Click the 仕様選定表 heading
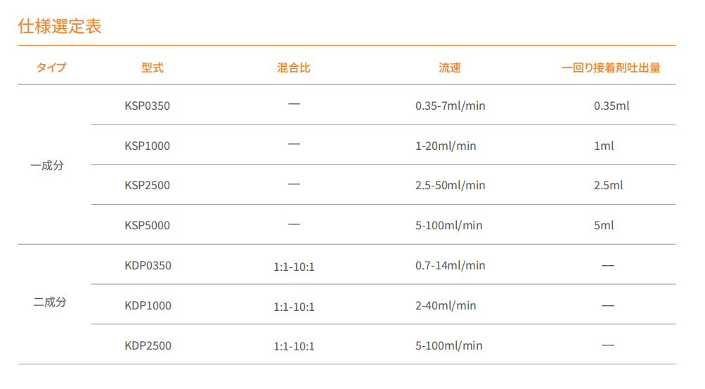 (60, 26)
